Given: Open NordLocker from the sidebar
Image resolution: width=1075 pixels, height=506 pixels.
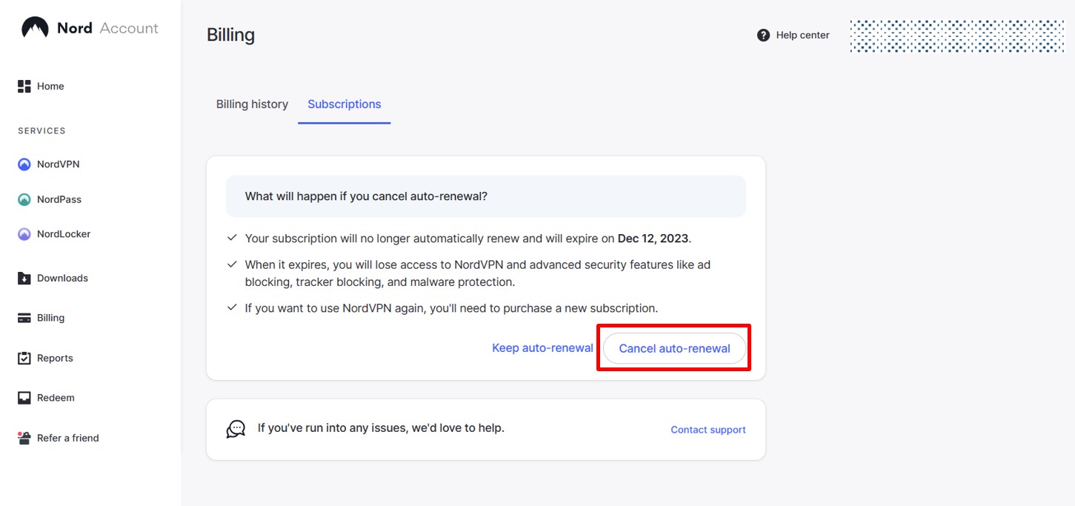Looking at the screenshot, I should coord(24,233).
